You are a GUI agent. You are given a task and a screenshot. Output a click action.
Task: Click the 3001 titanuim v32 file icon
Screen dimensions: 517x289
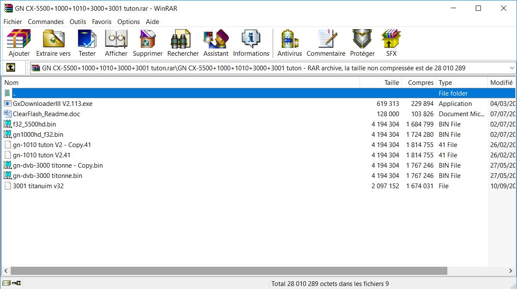[8, 186]
